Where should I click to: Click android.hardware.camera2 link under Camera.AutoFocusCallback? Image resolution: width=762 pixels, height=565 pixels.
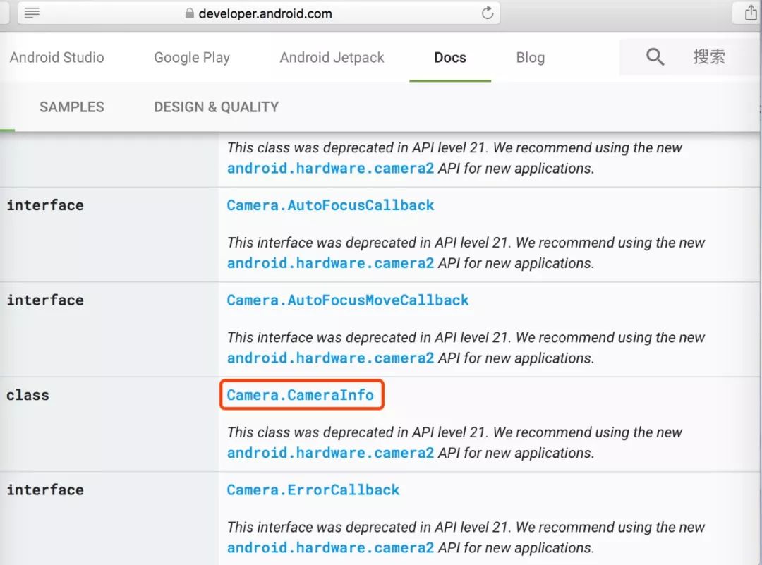click(330, 263)
